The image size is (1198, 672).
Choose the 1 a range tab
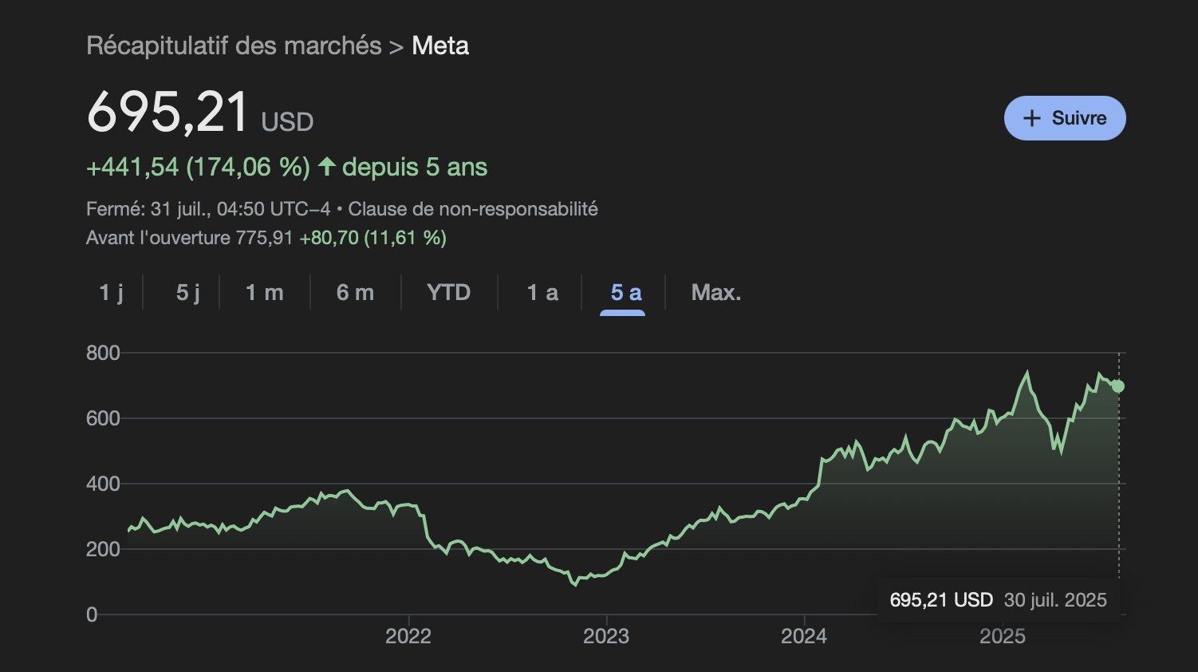(x=543, y=292)
